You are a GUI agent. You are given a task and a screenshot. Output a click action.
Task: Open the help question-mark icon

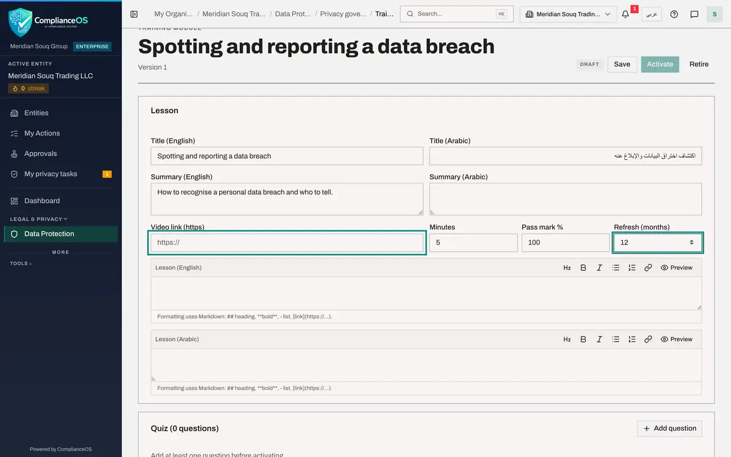click(674, 14)
